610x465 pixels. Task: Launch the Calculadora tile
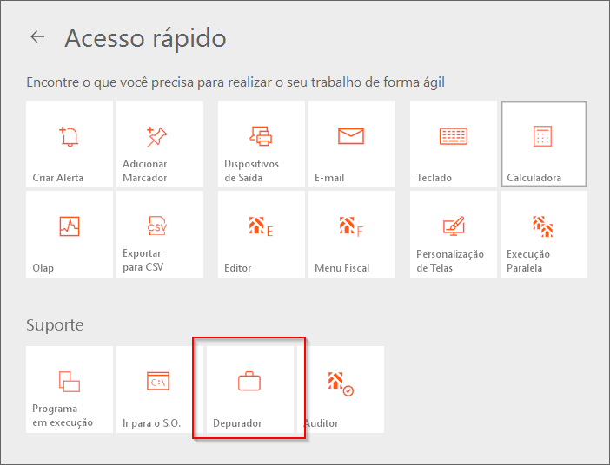click(544, 144)
